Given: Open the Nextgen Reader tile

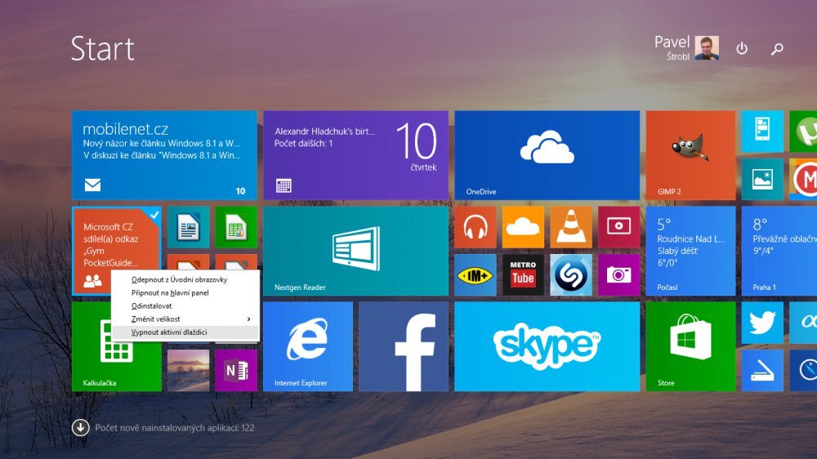Looking at the screenshot, I should coord(355,251).
